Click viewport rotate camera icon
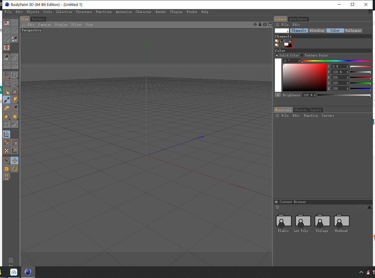Screen dimensions: 375x278 (x=265, y=25)
